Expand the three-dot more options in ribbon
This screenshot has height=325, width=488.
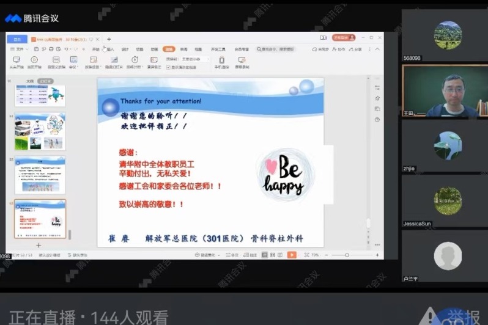[370, 49]
